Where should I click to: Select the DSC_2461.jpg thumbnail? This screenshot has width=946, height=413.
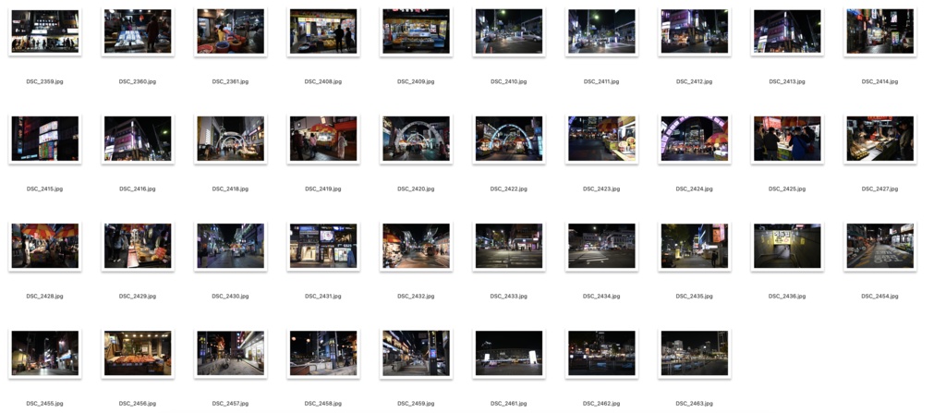[509, 353]
